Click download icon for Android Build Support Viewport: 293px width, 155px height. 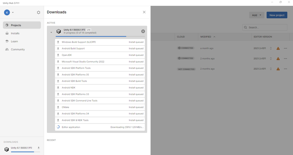click(58, 48)
